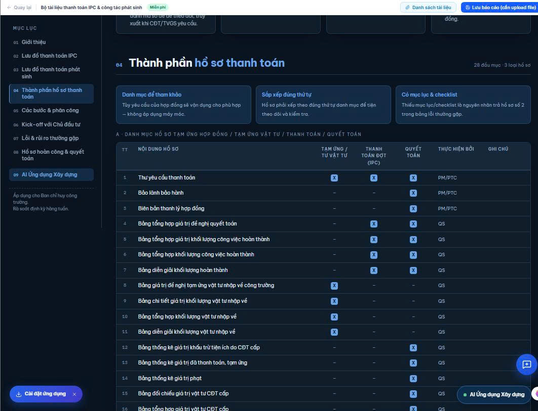538x411 pixels.
Task: Click the Sắp xếp đúng thứ tự info card
Action: [x=323, y=105]
